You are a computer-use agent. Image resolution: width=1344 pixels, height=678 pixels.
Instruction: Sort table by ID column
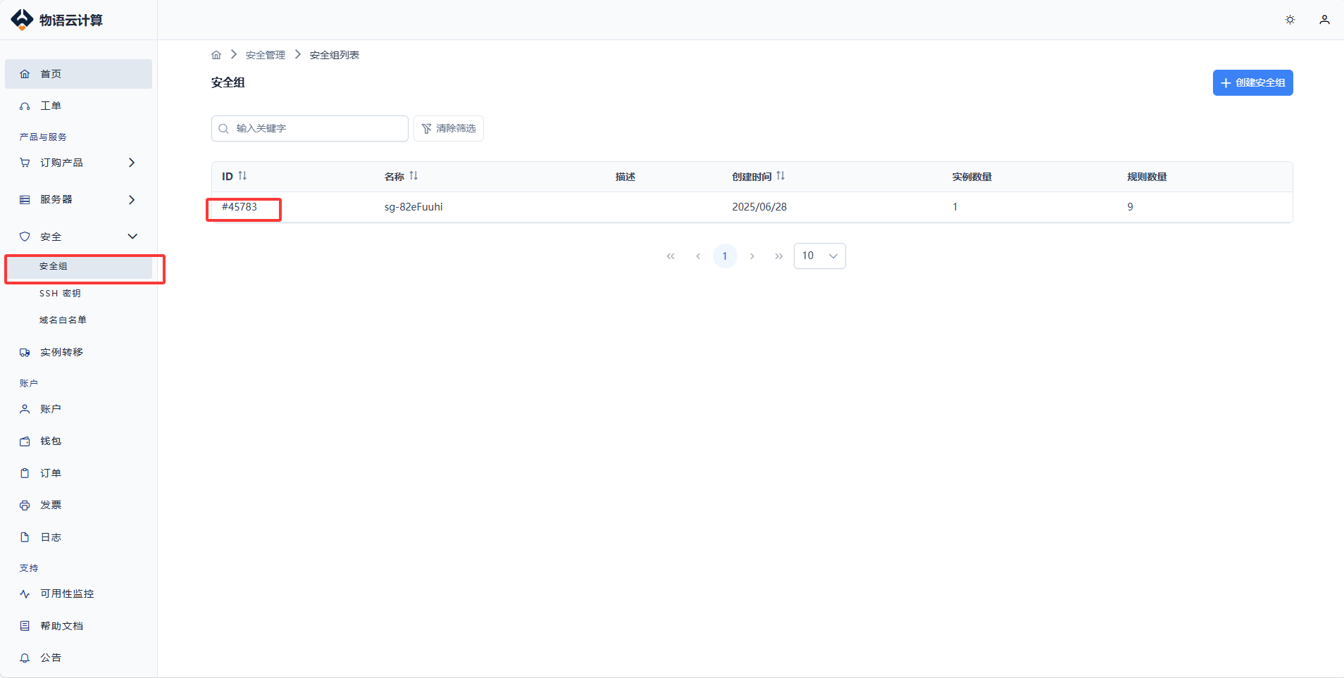[242, 176]
